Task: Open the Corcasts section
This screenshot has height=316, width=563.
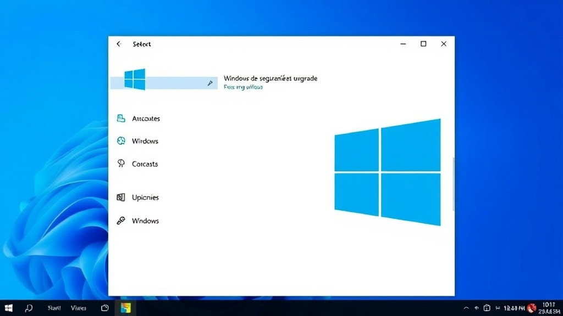Action: tap(137, 163)
